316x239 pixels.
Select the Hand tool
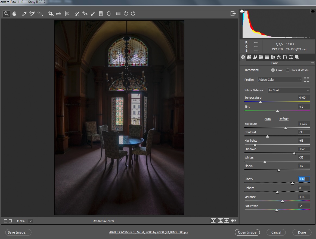tap(14, 14)
